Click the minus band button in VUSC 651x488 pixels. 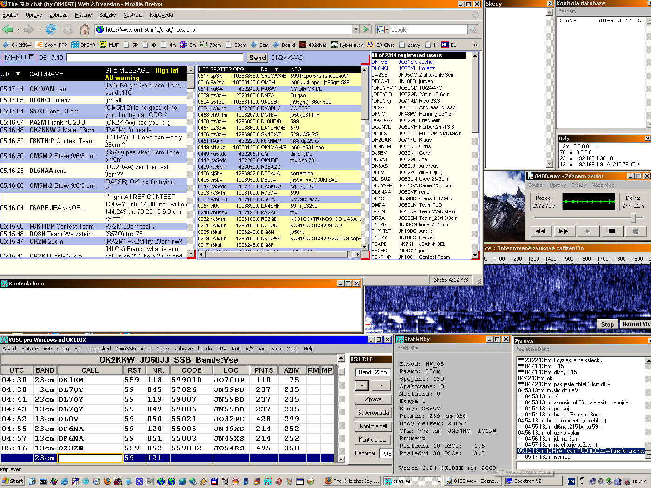point(381,385)
